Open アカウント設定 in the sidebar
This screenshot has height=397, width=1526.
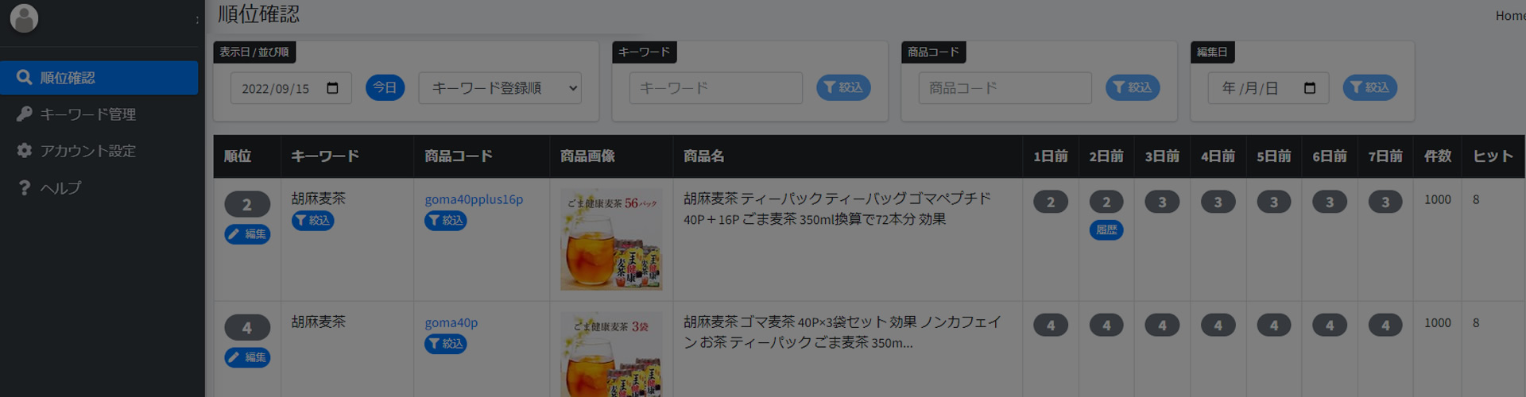coord(99,151)
